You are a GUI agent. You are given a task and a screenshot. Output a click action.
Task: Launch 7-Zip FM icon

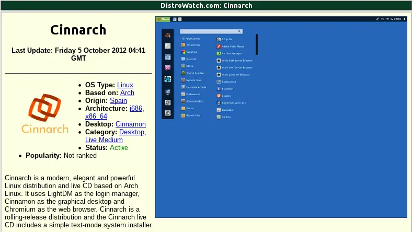(x=219, y=39)
